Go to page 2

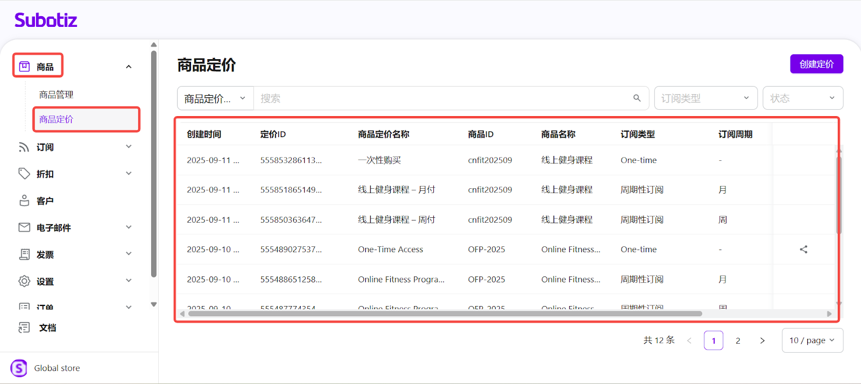coord(738,340)
